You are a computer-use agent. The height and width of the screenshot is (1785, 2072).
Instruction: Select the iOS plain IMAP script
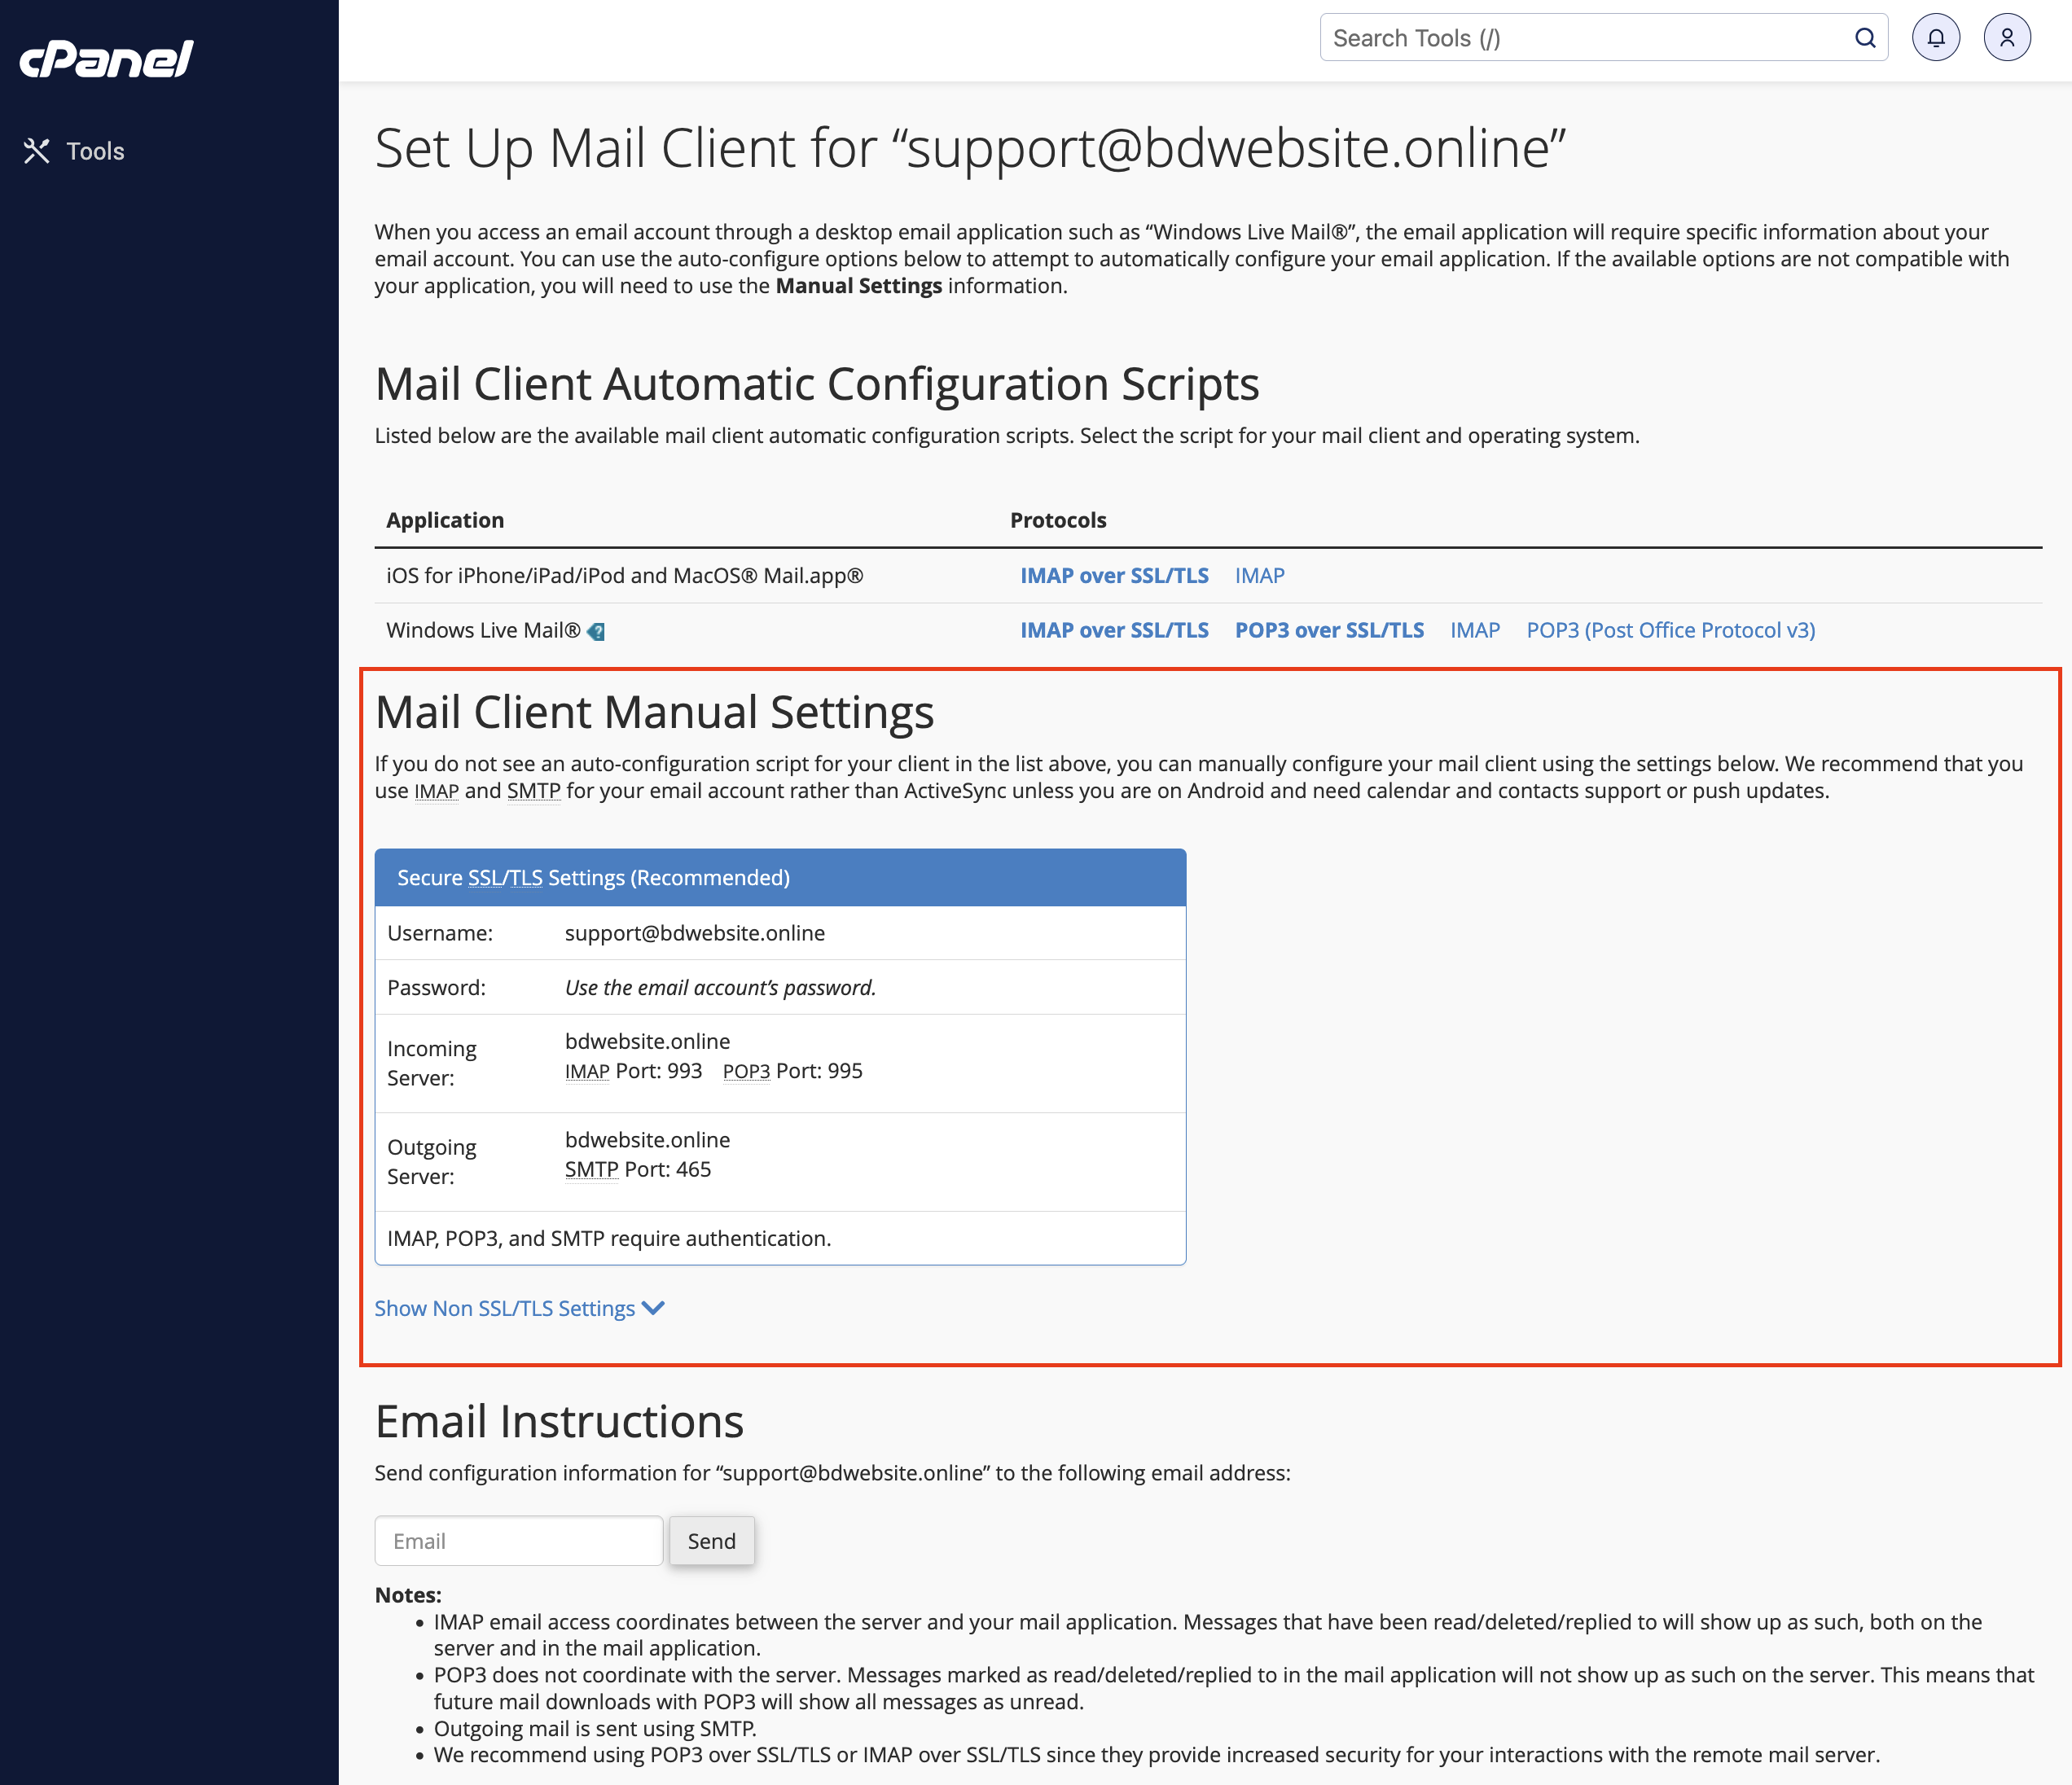(1259, 576)
